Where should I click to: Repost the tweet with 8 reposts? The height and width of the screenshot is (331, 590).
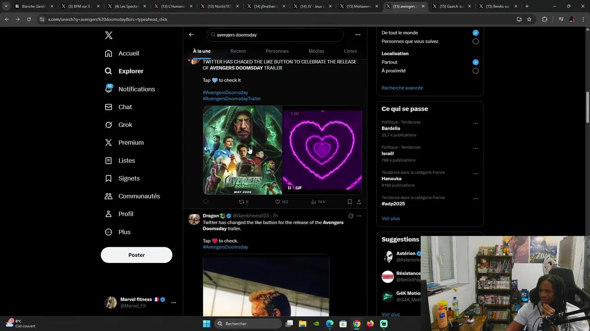tap(243, 202)
